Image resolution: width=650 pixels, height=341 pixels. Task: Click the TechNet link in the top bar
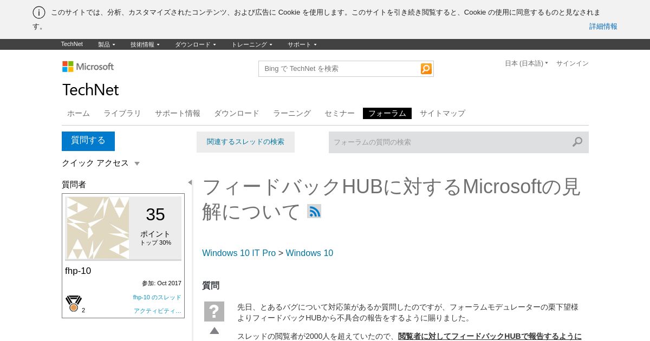[72, 44]
